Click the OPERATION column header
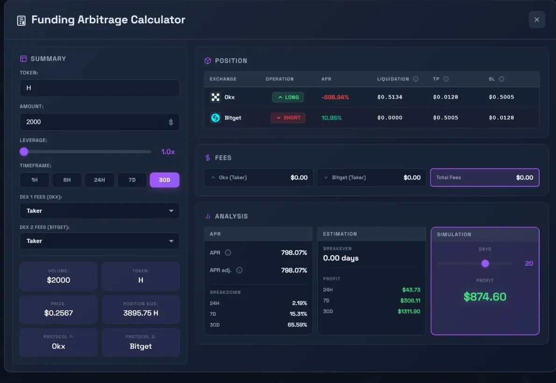The width and height of the screenshot is (556, 383). (x=280, y=79)
